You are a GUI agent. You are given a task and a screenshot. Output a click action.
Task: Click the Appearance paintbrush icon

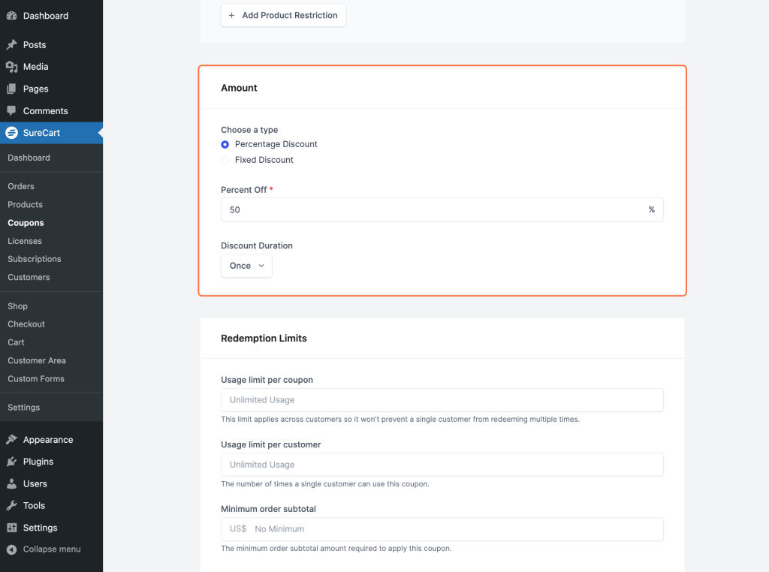tap(11, 440)
